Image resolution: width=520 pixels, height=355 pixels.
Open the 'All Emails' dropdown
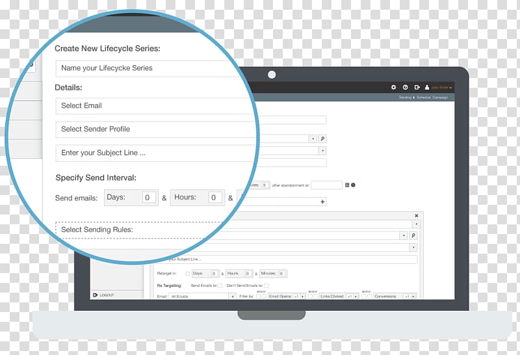tap(202, 296)
